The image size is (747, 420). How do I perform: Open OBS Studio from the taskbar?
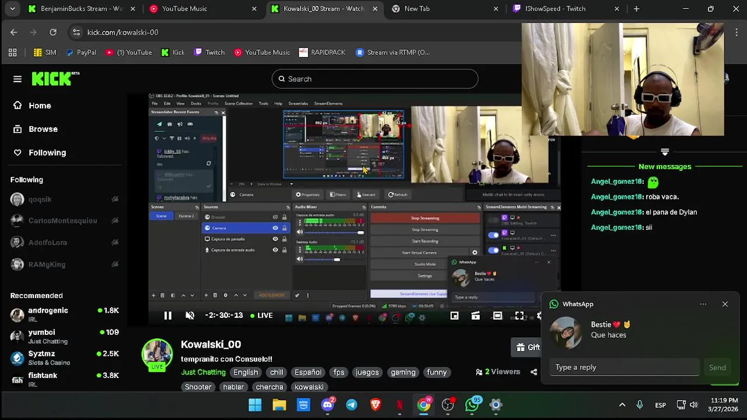448,405
